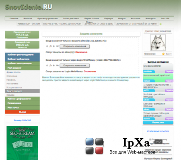Expand 'Развлечения' sidebar section
181x160 pixels.
[23, 103]
